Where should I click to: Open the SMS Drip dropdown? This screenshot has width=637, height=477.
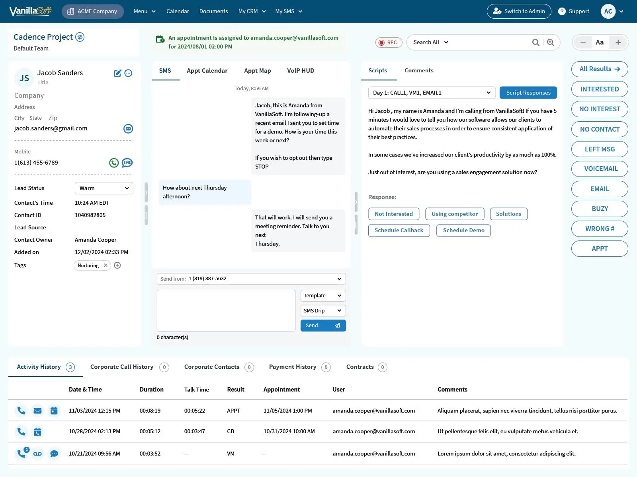[x=323, y=311]
